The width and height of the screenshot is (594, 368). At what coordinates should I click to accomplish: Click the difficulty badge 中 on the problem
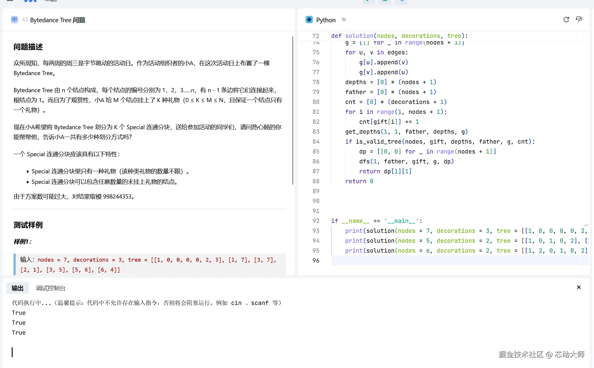click(14, 20)
